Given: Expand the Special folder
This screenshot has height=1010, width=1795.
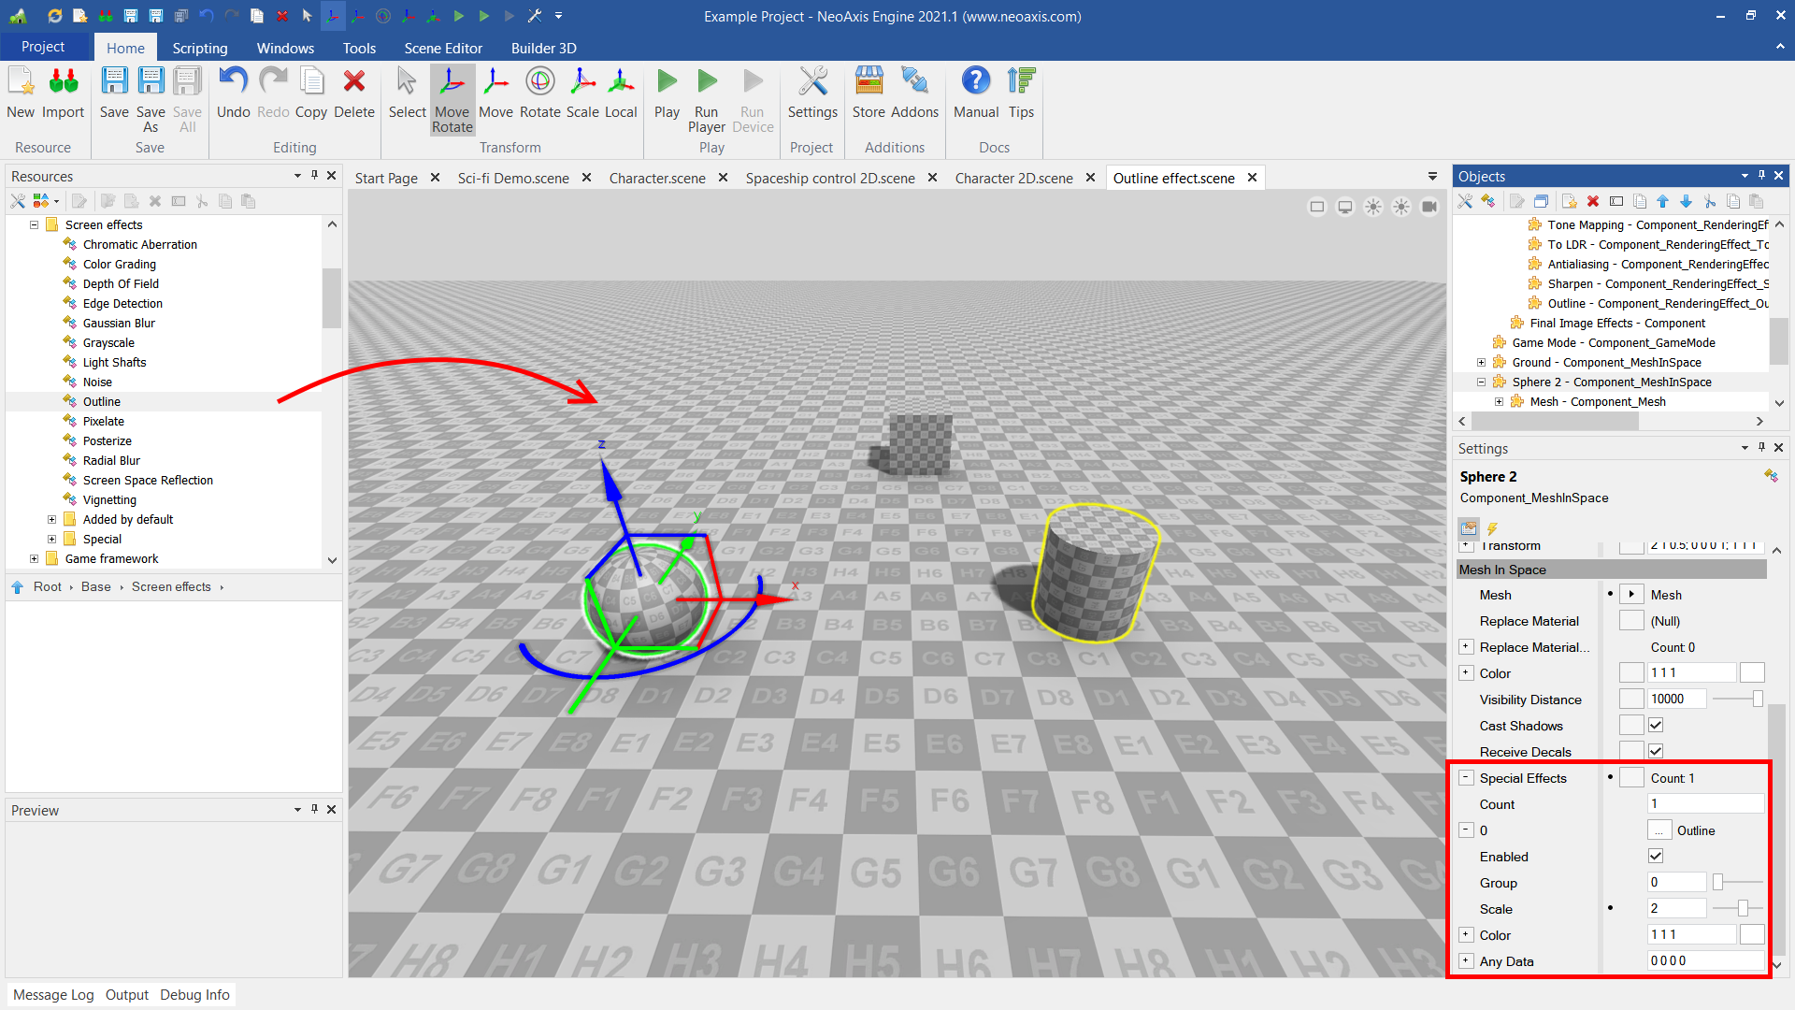Looking at the screenshot, I should point(51,539).
